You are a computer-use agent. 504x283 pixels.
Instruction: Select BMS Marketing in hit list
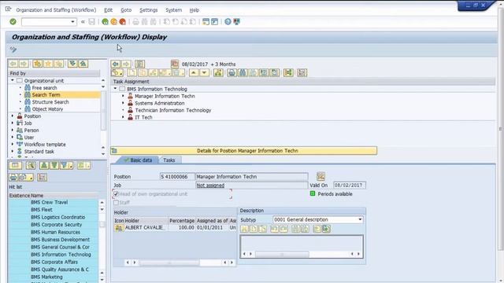coord(47,277)
